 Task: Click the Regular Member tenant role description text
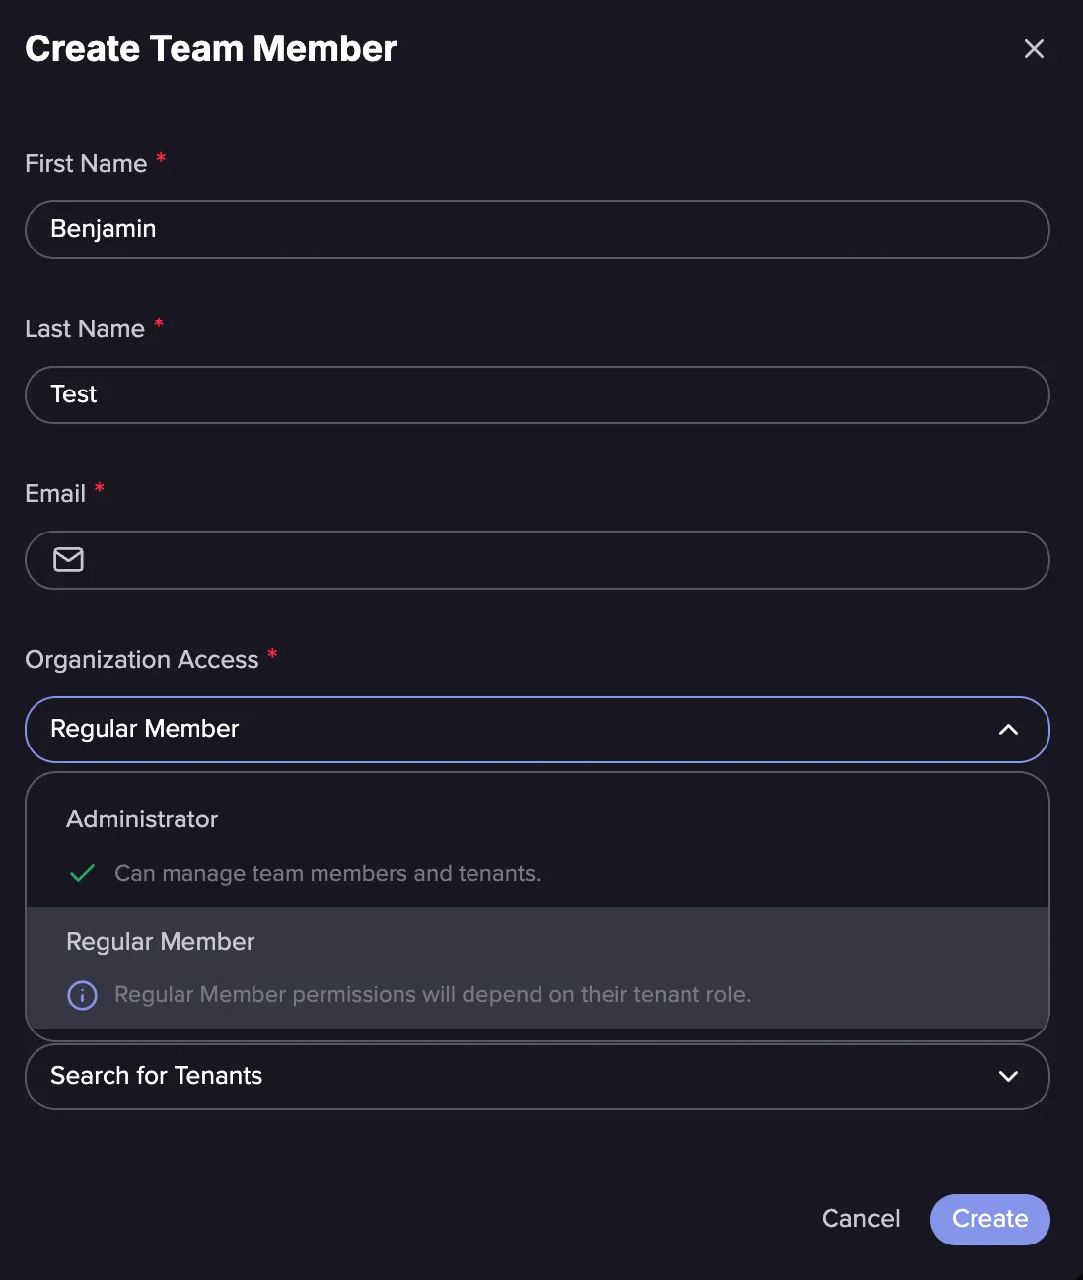(432, 995)
